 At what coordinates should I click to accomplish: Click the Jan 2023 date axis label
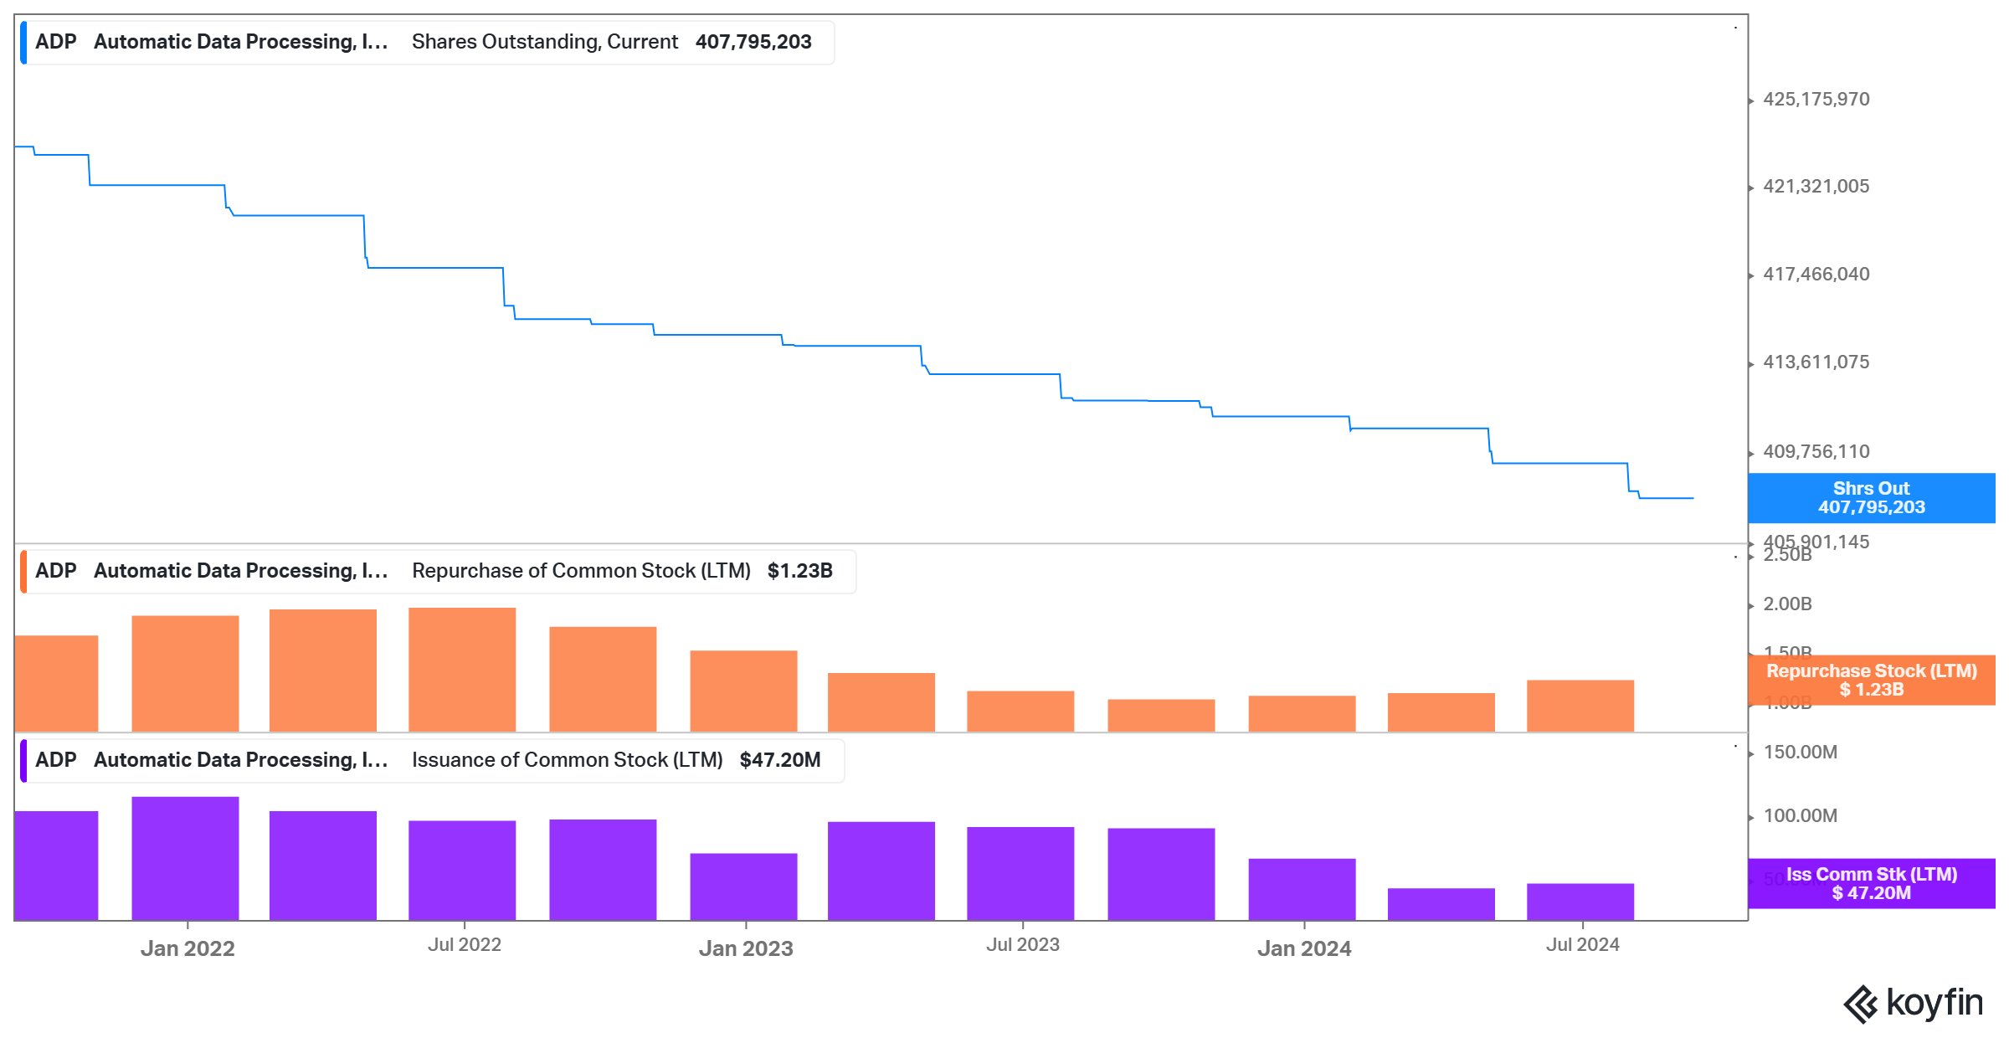746,948
